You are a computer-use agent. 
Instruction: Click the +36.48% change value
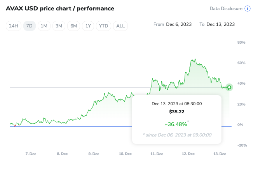(x=176, y=125)
